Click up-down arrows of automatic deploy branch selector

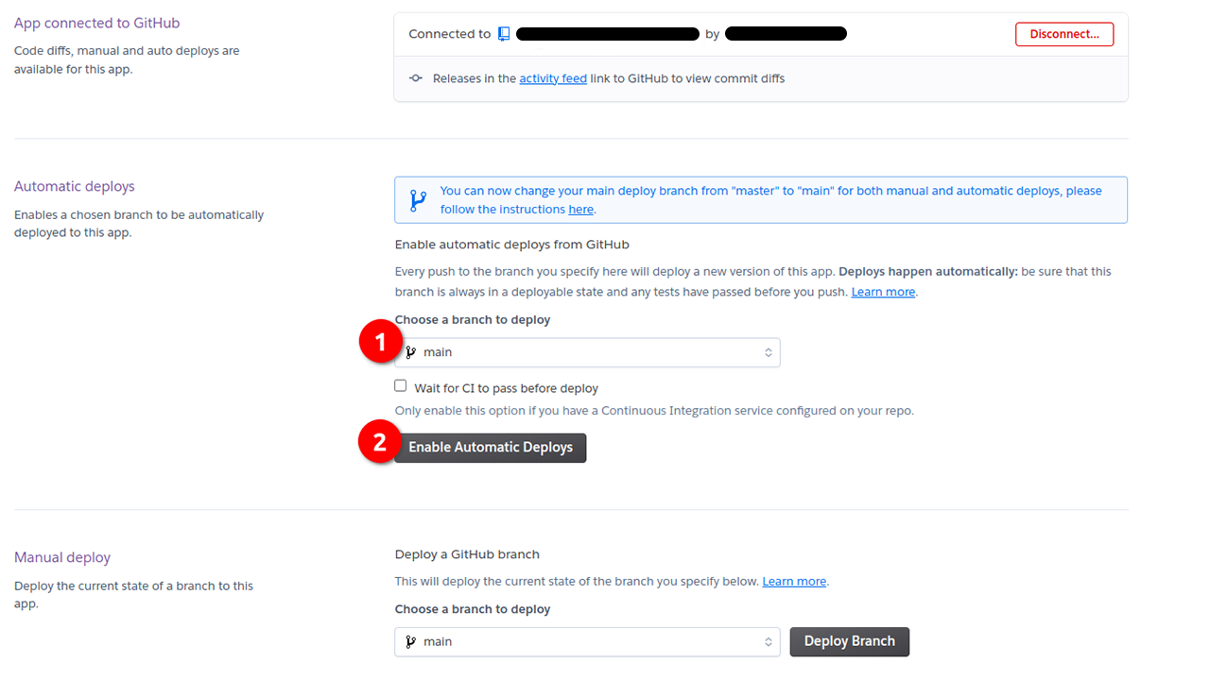click(x=769, y=352)
